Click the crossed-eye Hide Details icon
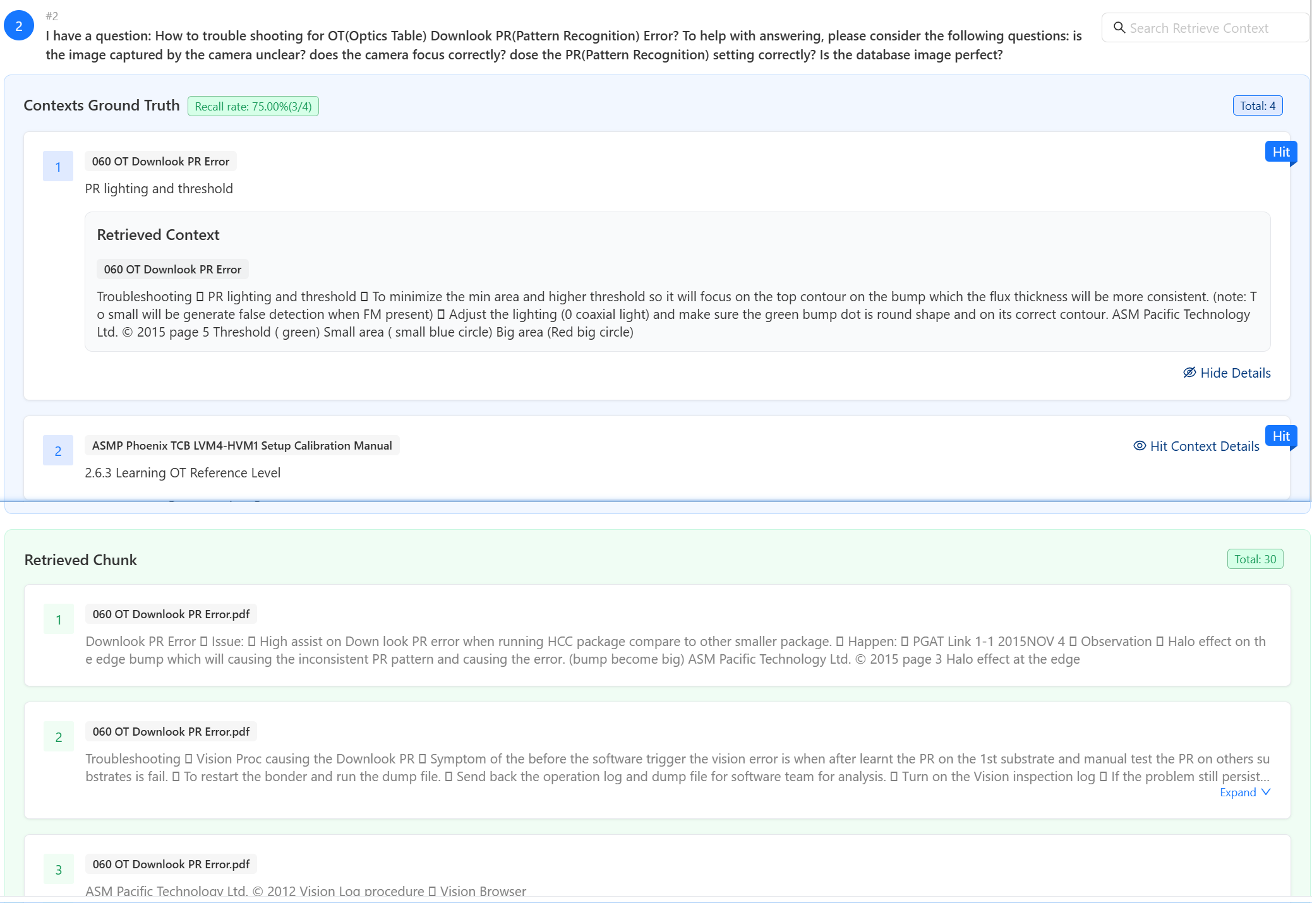 click(x=1189, y=373)
